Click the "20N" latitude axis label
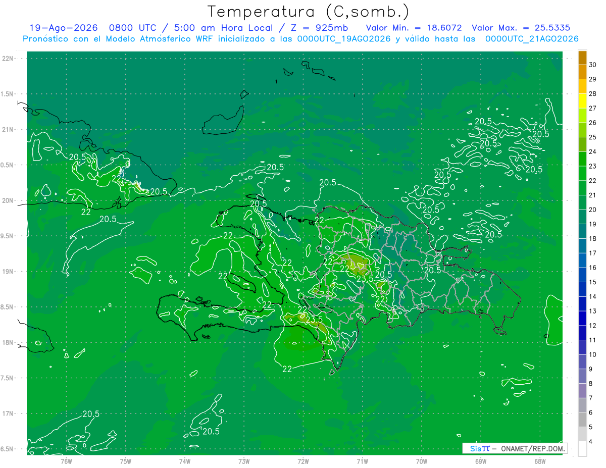This screenshot has height=468, width=606. pyautogui.click(x=8, y=200)
